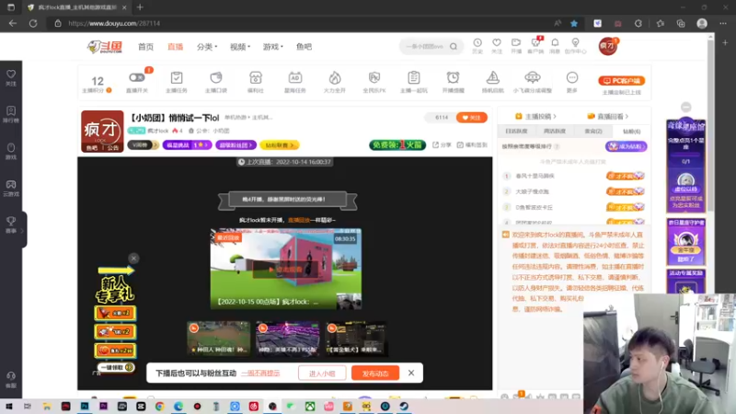736x414 pixels.
Task: Click the 福利签到 sign-in link
Action: click(472, 145)
